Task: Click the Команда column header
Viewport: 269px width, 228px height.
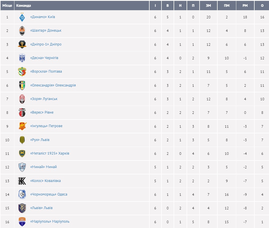Action: (x=24, y=6)
